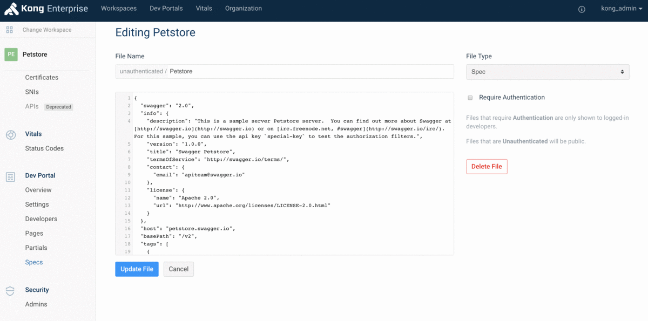Click the termsOfService code line
This screenshot has width=648, height=321.
coord(219,160)
